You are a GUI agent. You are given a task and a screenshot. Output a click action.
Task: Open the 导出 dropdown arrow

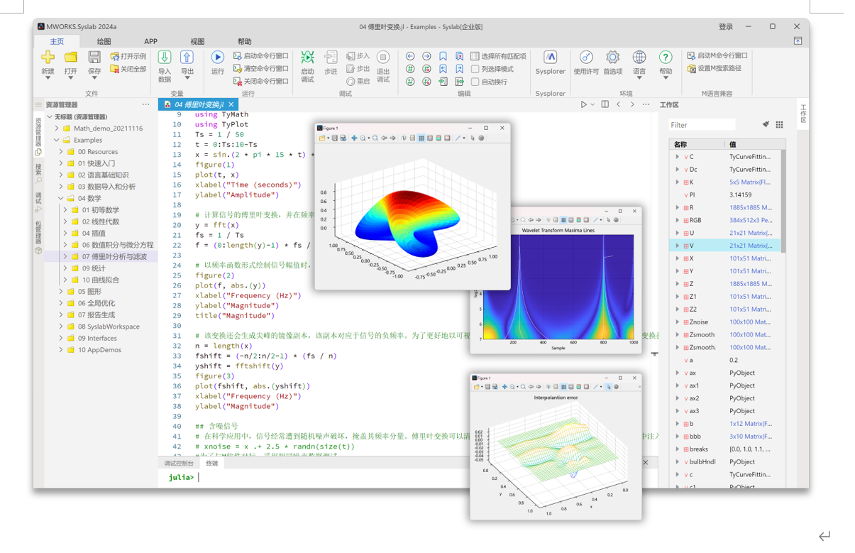187,78
